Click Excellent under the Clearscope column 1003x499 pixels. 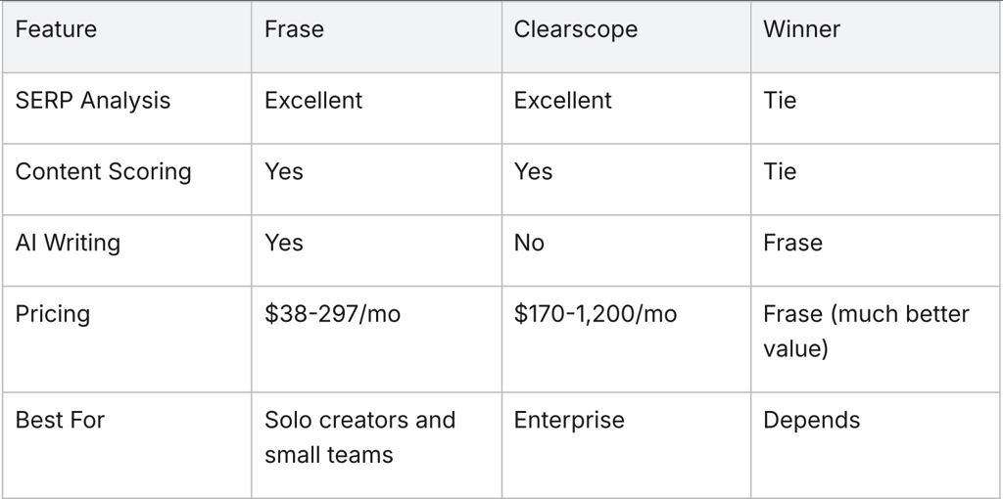pos(562,101)
